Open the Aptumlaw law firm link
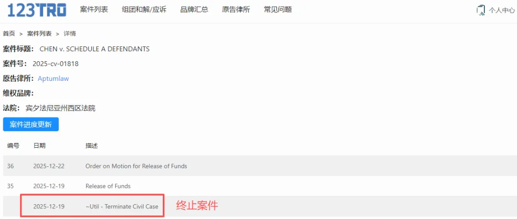Screen dimensions: 517x219 click(54, 79)
